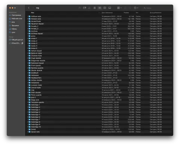Sort by the Size (Размер) column header

coord(126,13)
